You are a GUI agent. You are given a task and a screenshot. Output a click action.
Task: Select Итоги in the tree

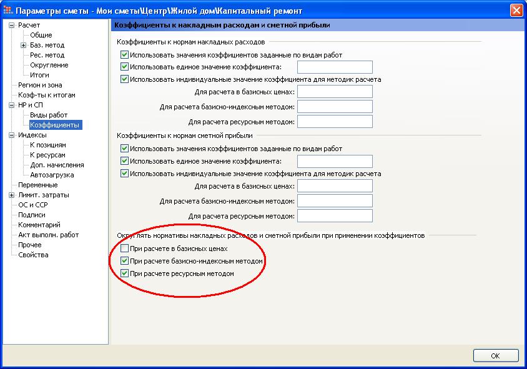point(39,75)
